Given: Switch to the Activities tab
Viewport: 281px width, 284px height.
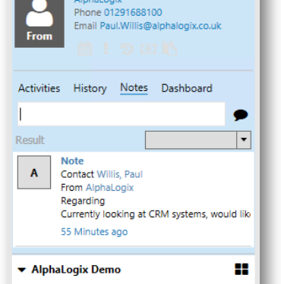Looking at the screenshot, I should click(39, 89).
